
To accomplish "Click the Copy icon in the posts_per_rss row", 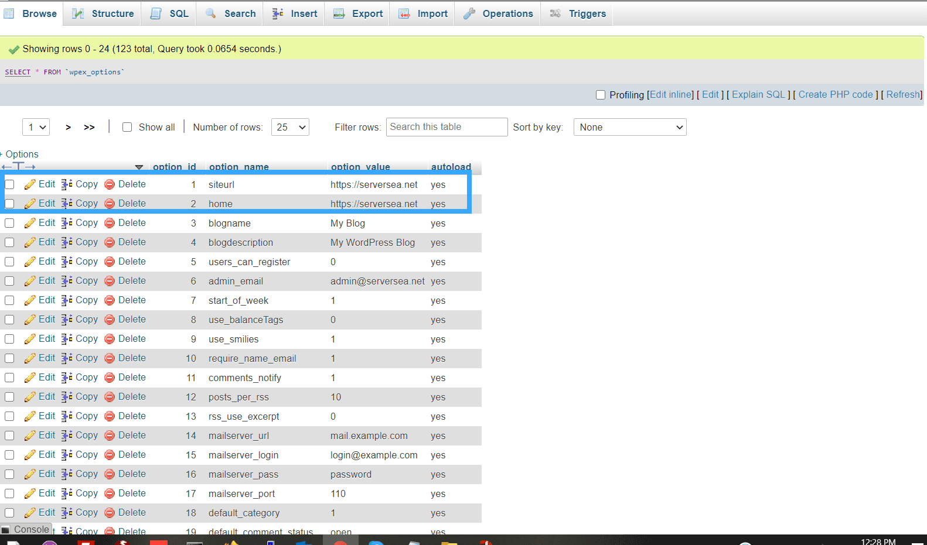I will pos(67,397).
